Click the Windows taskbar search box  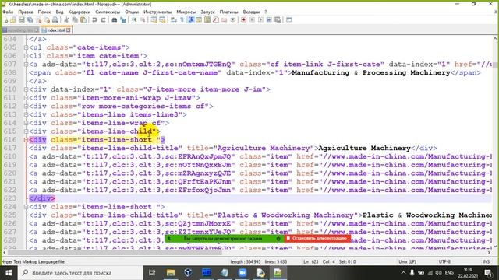point(81,273)
